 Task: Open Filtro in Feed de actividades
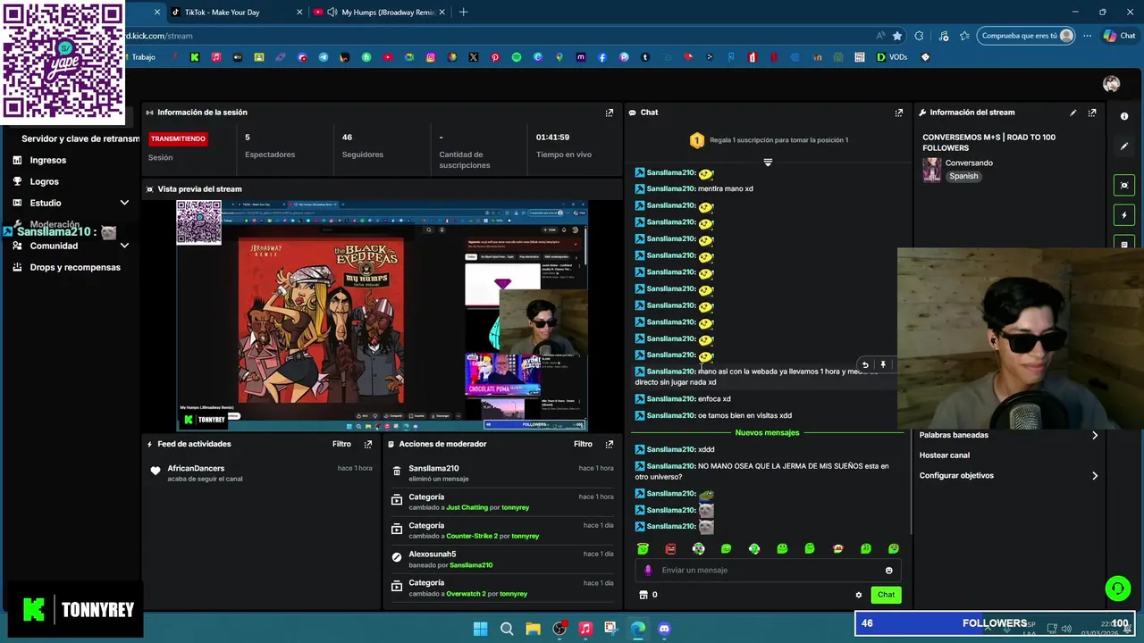coord(341,444)
